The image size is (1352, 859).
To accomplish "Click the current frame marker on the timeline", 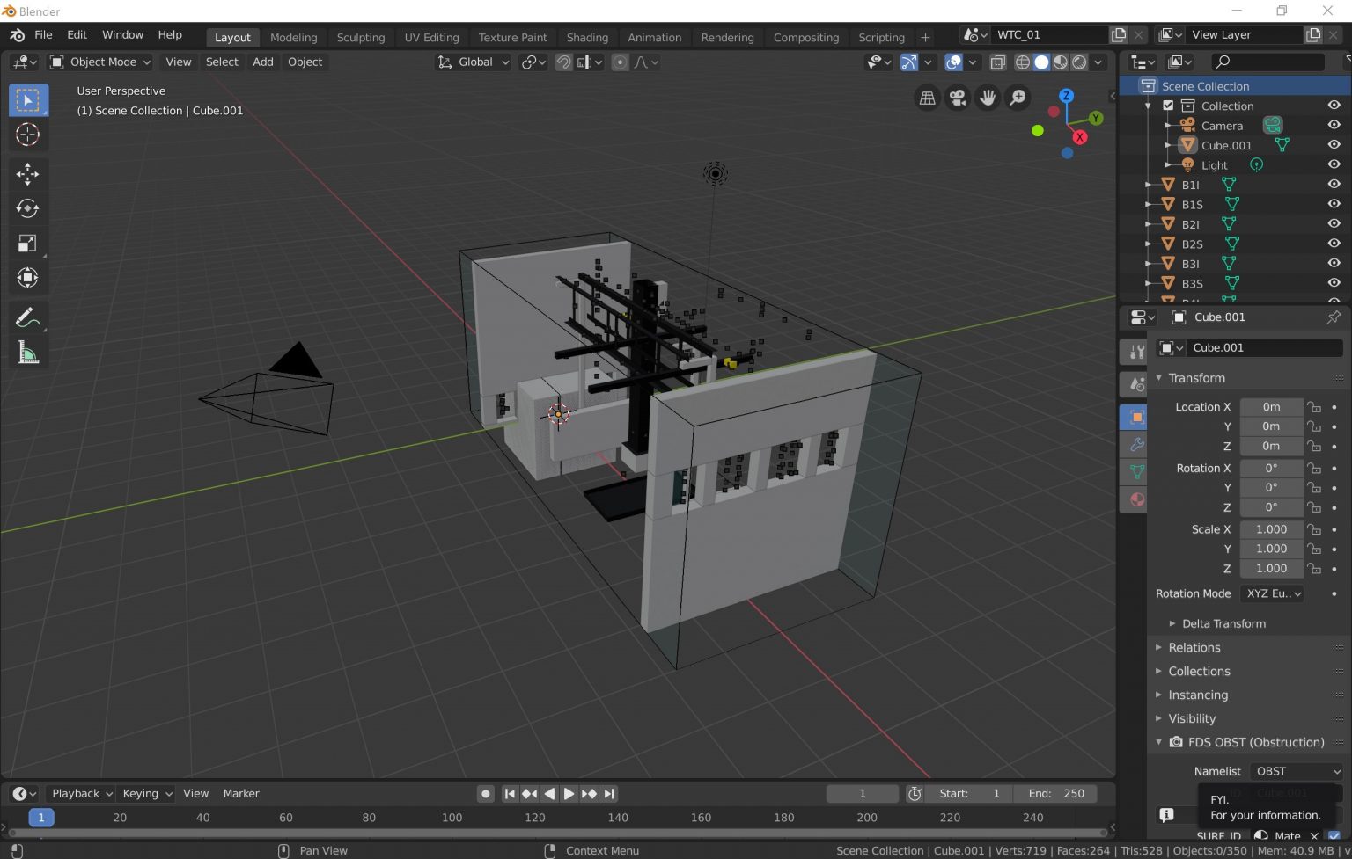I will [x=41, y=818].
